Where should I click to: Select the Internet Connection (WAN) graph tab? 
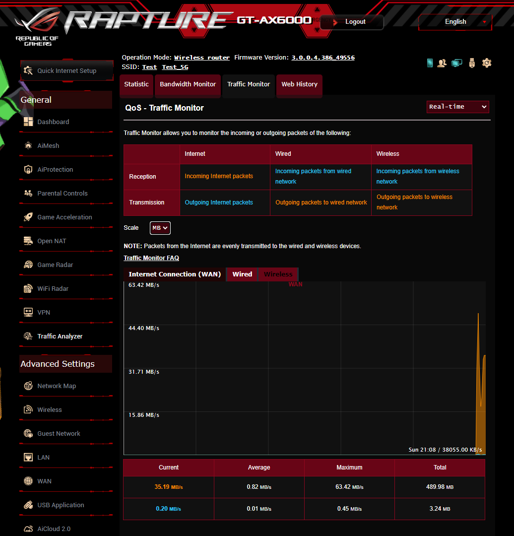pos(175,274)
